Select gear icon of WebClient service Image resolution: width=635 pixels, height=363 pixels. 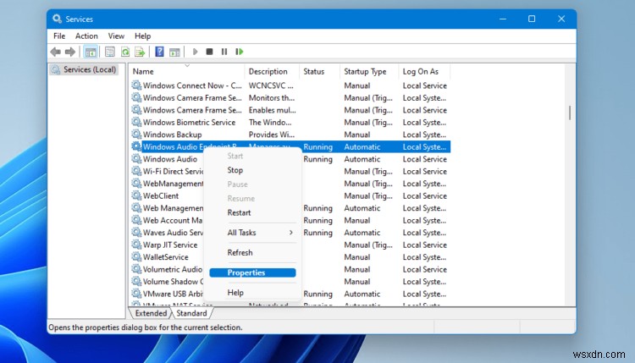point(136,195)
